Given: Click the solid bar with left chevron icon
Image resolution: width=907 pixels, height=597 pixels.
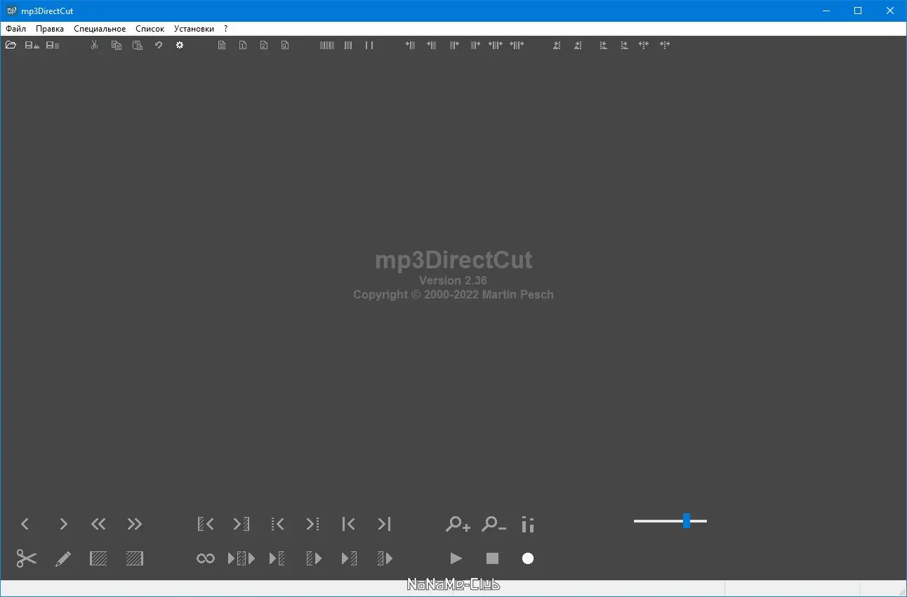Looking at the screenshot, I should (349, 524).
